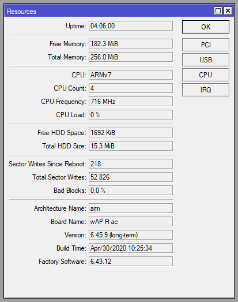The height and width of the screenshot is (302, 238).
Task: Select the CPU ARMv7 field
Action: click(x=131, y=74)
